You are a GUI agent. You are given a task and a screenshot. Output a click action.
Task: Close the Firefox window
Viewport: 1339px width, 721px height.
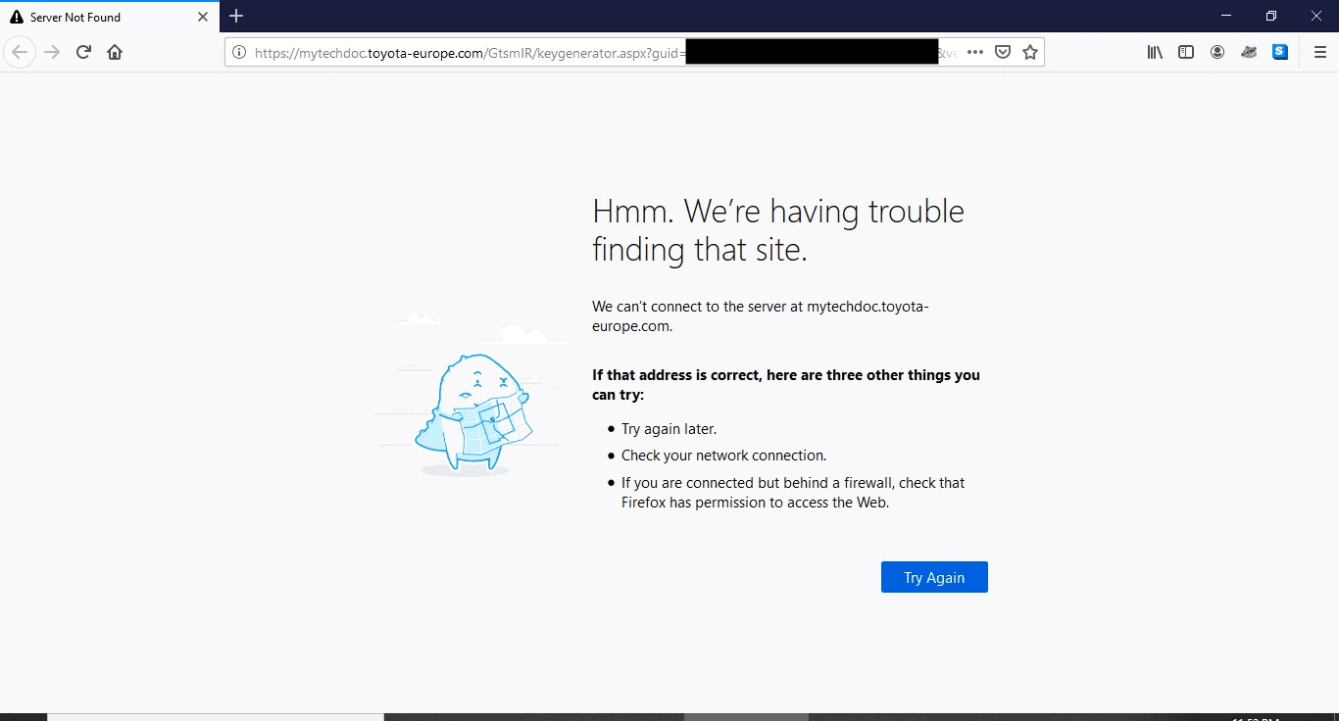coord(1316,16)
